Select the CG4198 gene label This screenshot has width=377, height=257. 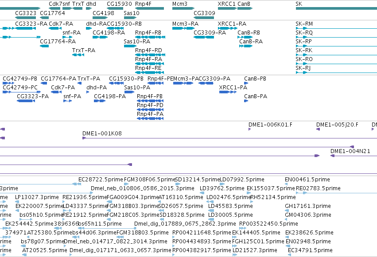pos(103,13)
